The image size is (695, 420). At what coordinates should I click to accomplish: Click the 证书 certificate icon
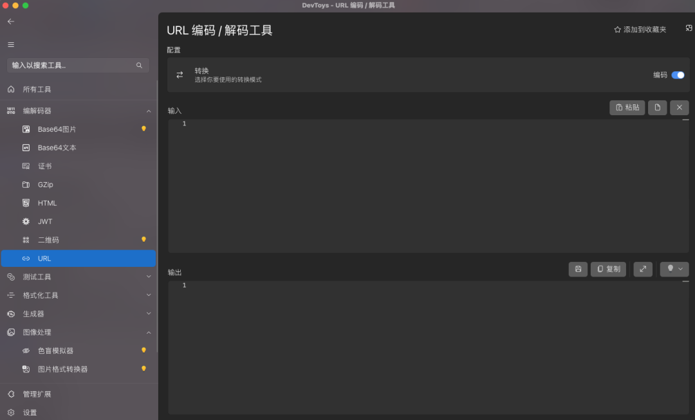(26, 166)
